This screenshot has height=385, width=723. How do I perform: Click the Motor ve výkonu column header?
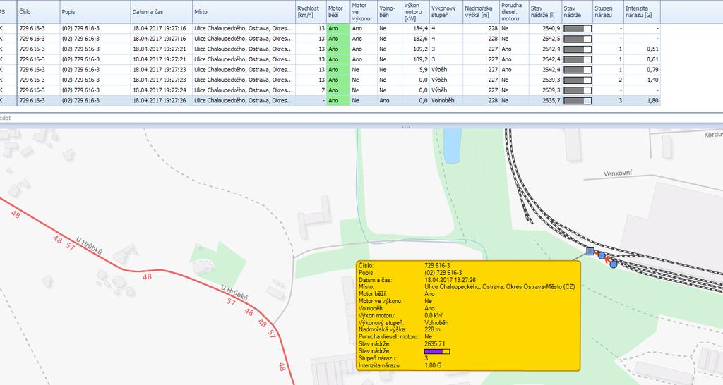[x=364, y=12]
